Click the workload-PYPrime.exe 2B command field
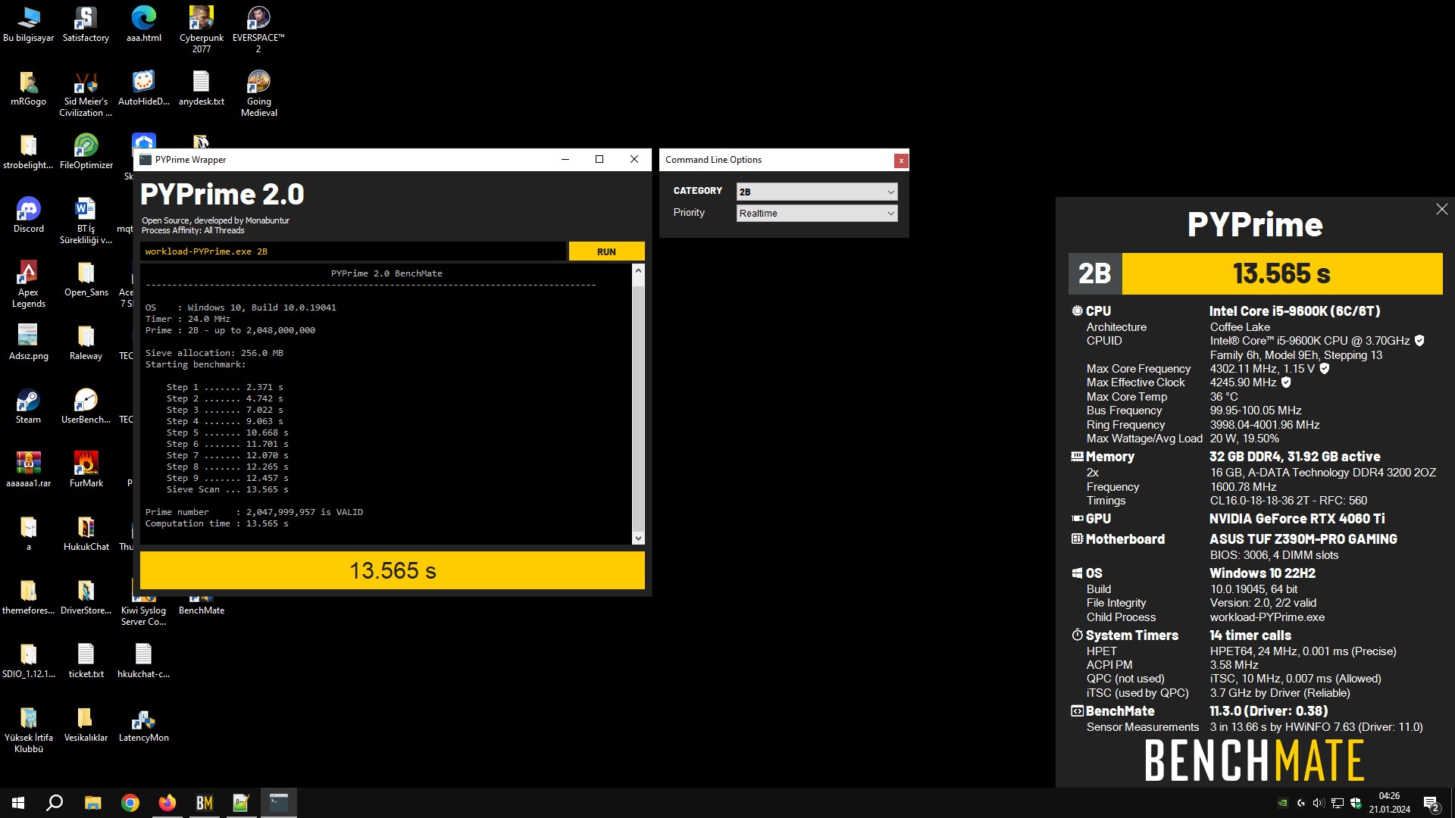The width and height of the screenshot is (1455, 818). point(352,251)
